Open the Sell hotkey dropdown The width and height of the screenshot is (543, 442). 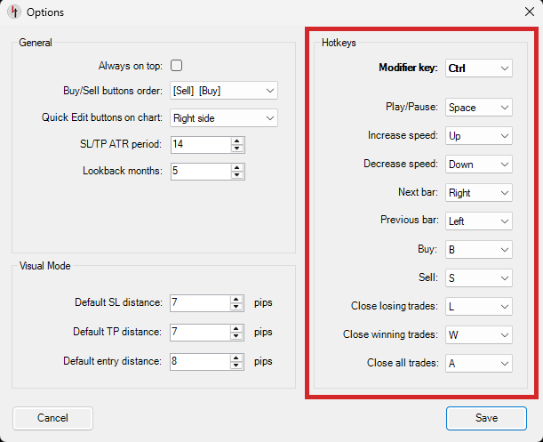point(479,278)
